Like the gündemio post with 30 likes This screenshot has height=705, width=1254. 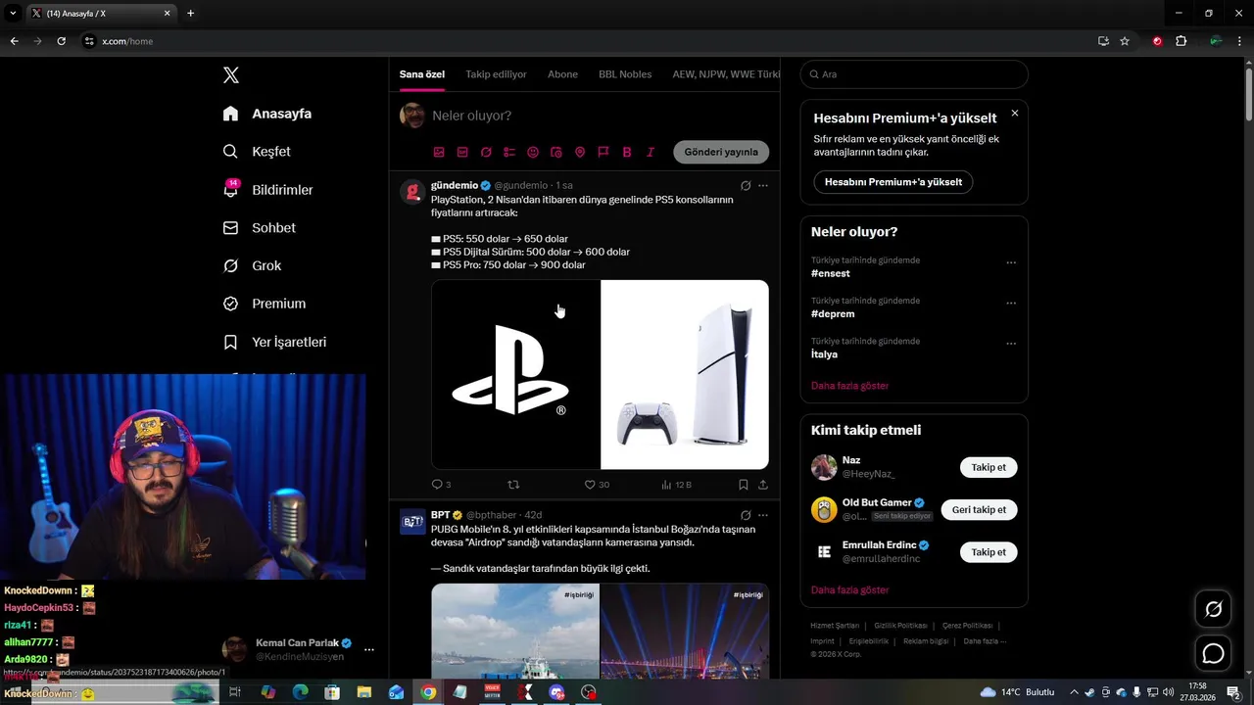point(597,485)
